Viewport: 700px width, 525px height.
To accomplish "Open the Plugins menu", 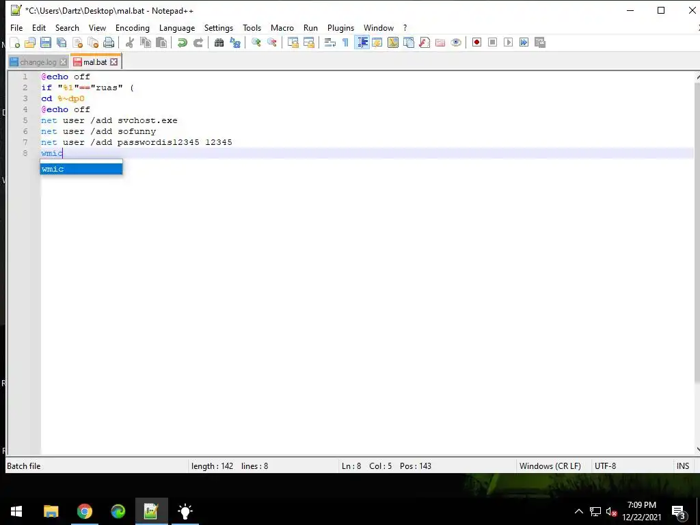I will 340,27.
